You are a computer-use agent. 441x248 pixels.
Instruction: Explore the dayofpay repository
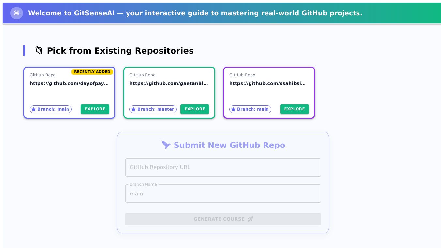[x=95, y=109]
